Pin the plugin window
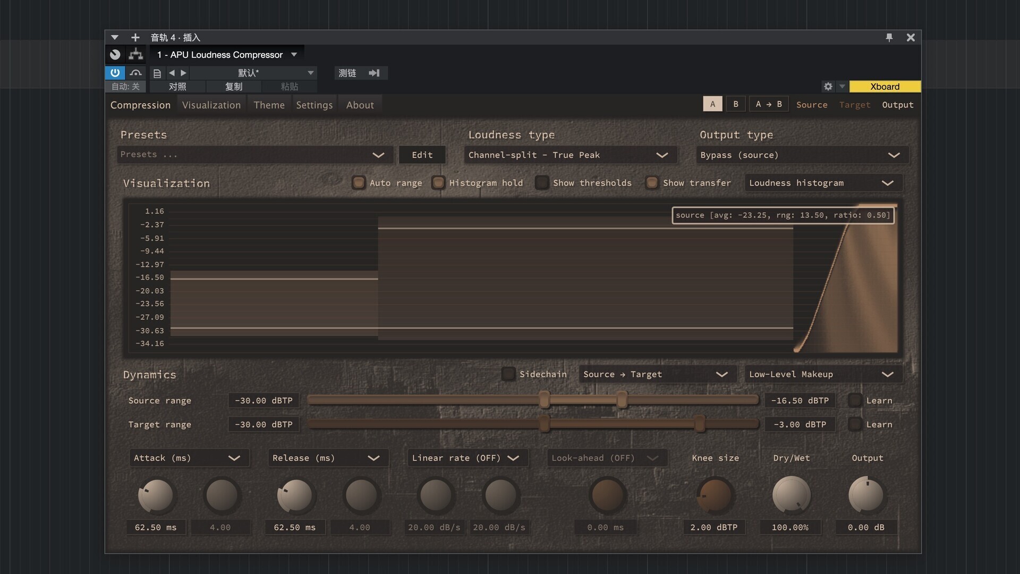The image size is (1020, 574). 889,37
